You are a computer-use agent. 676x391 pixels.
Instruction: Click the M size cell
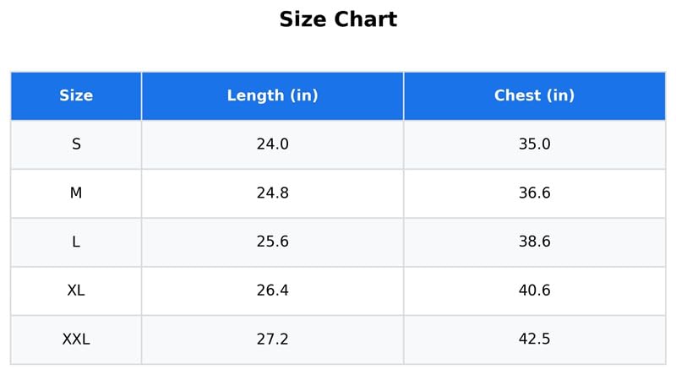pyautogui.click(x=76, y=193)
